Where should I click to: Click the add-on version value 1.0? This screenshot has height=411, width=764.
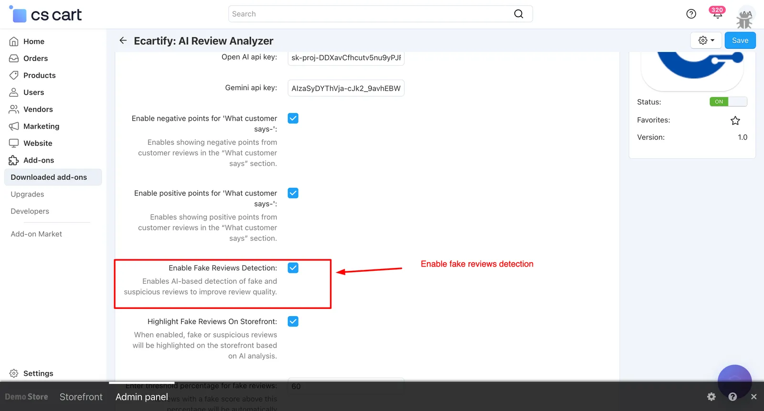pyautogui.click(x=743, y=137)
